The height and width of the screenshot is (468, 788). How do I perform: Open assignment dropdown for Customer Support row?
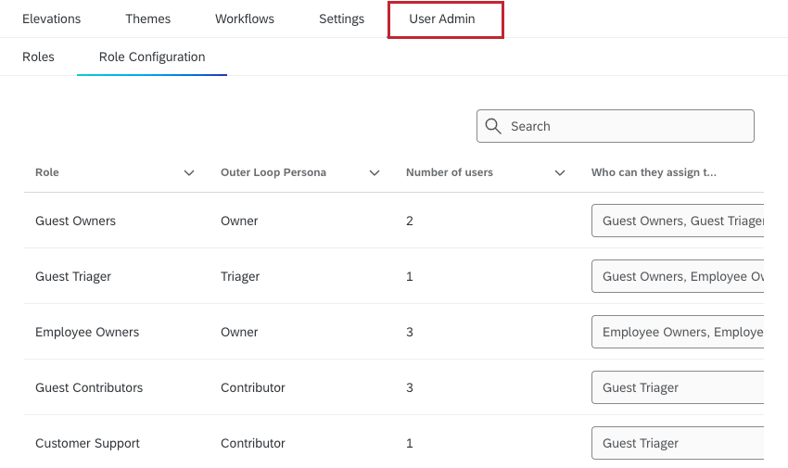coord(678,443)
